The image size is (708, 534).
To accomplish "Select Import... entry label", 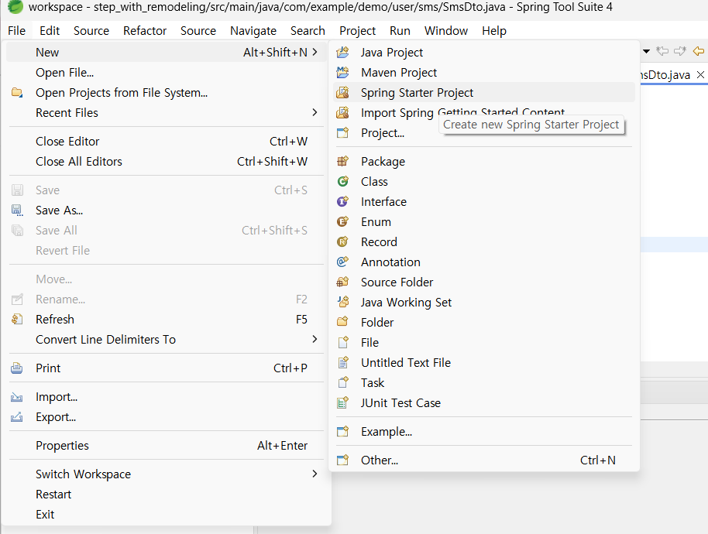I will click(57, 397).
